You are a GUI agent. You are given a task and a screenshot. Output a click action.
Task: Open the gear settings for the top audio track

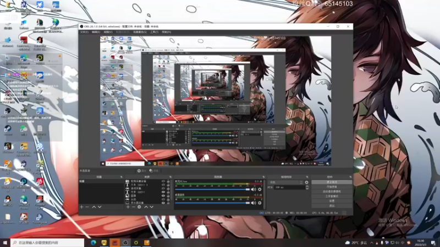point(260,189)
